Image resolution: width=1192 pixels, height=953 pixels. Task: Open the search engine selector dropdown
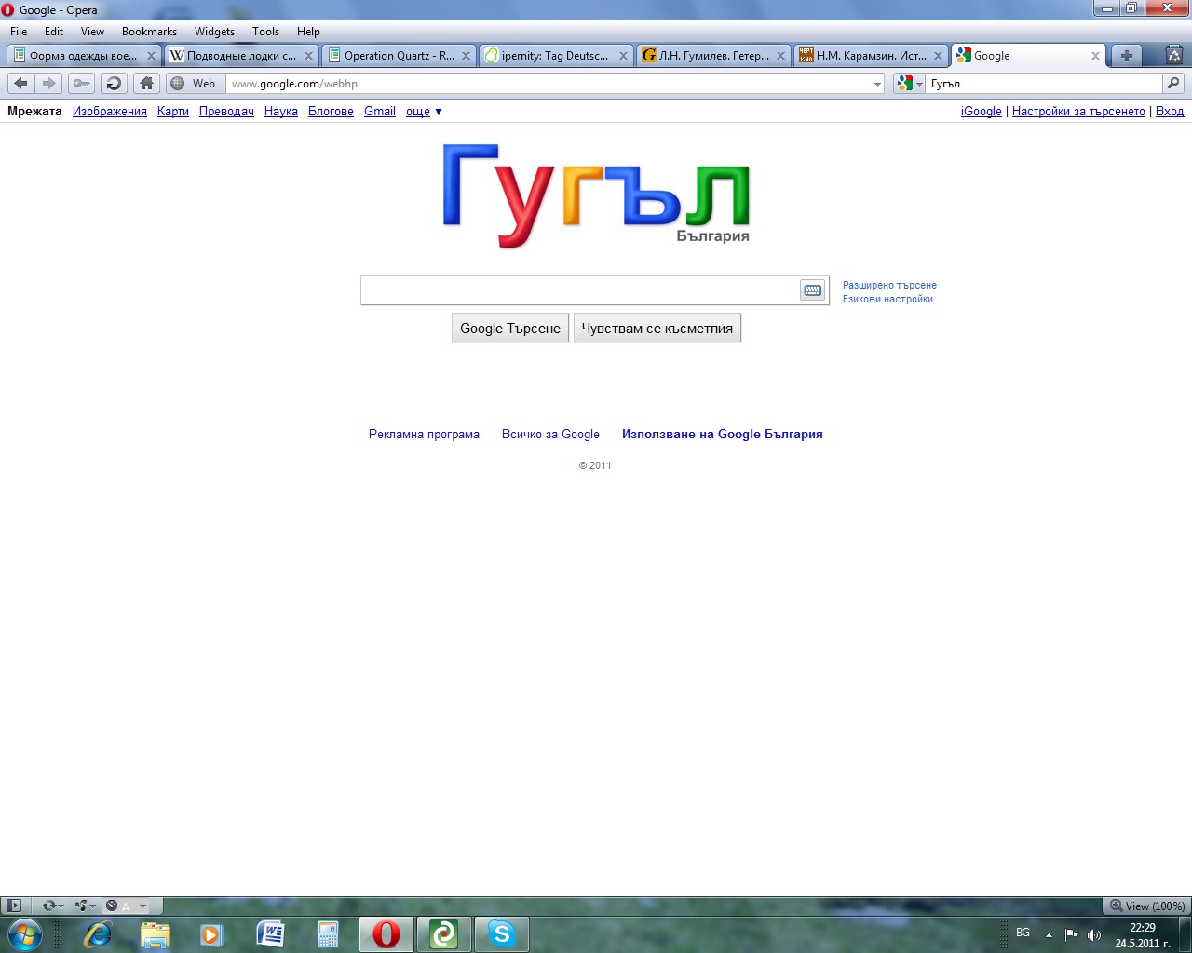908,84
